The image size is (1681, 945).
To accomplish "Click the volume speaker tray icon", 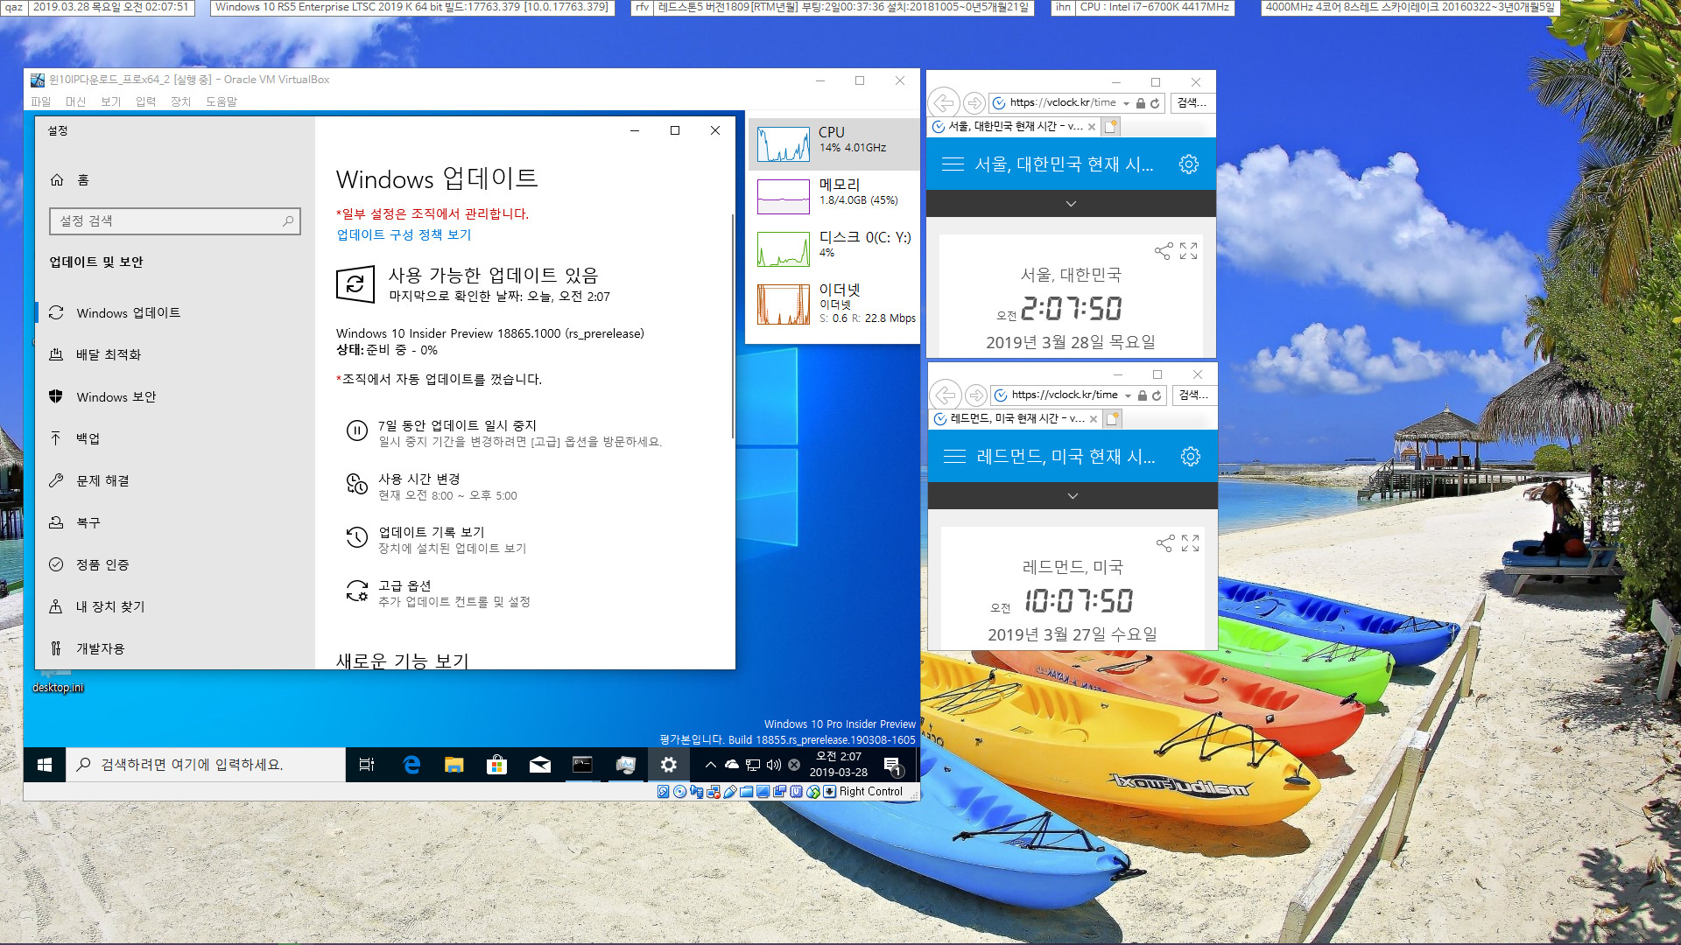I will pos(774,765).
